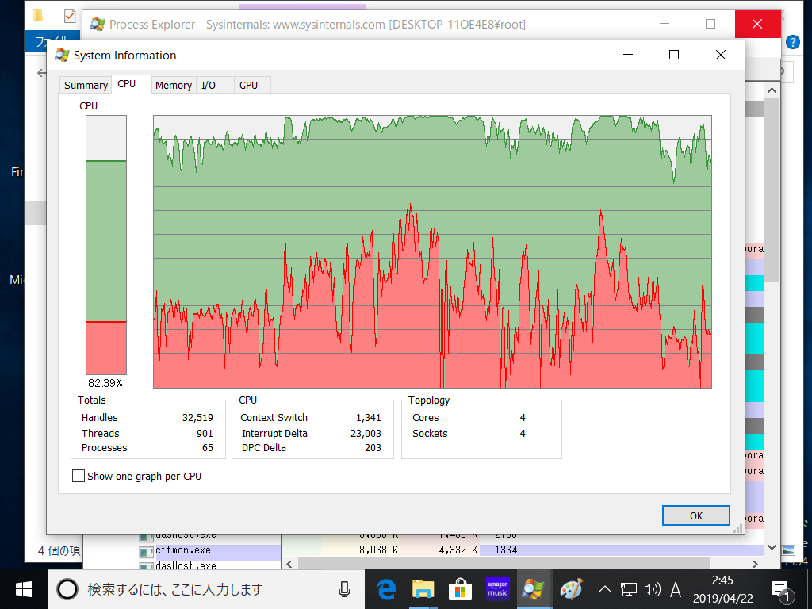
Task: Open the I/O tab
Action: [209, 86]
